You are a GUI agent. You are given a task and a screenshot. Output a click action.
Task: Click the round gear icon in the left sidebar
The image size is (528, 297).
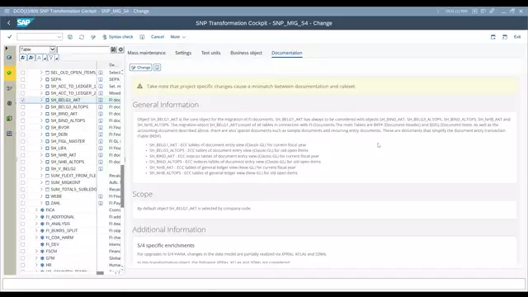tap(9, 103)
